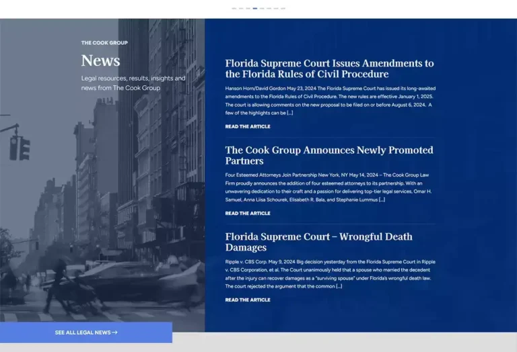Open the See All Legal News button
Viewport: 517px width, 352px height.
pyautogui.click(x=86, y=333)
